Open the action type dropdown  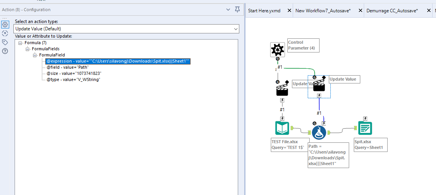[x=235, y=29]
